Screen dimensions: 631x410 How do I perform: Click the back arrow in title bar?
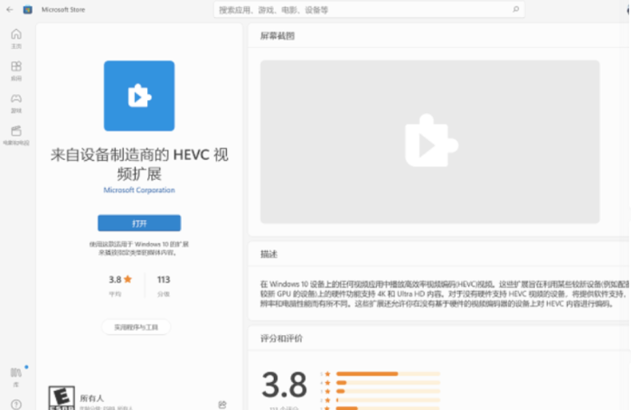(9, 10)
